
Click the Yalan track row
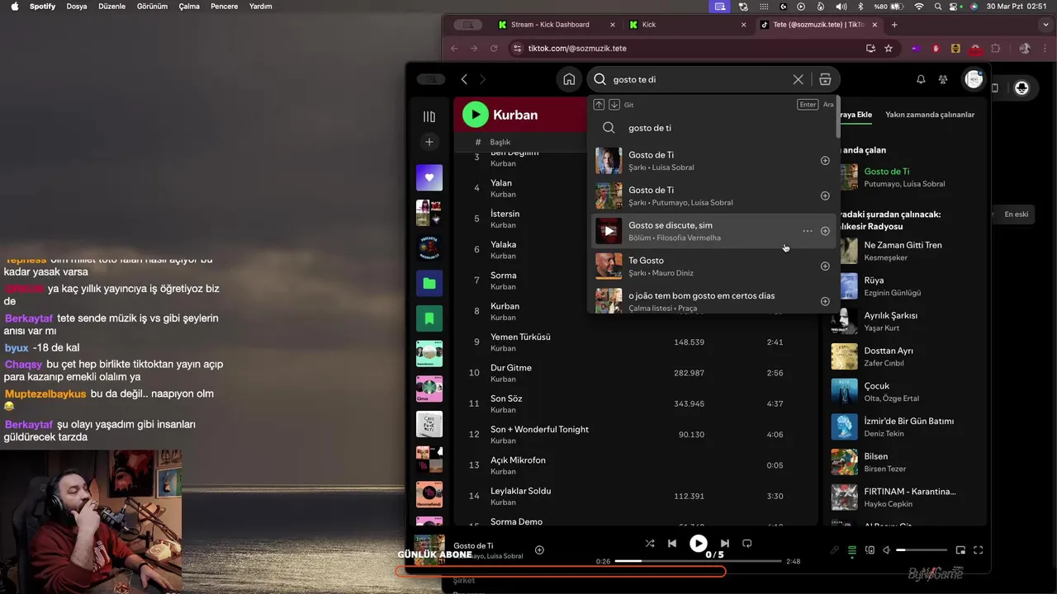[x=636, y=188]
